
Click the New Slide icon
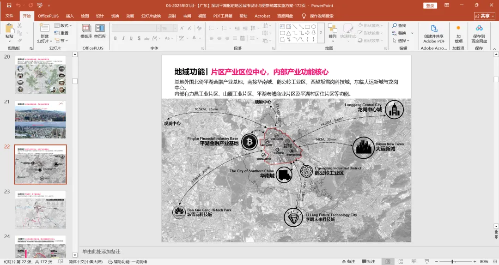point(44,27)
